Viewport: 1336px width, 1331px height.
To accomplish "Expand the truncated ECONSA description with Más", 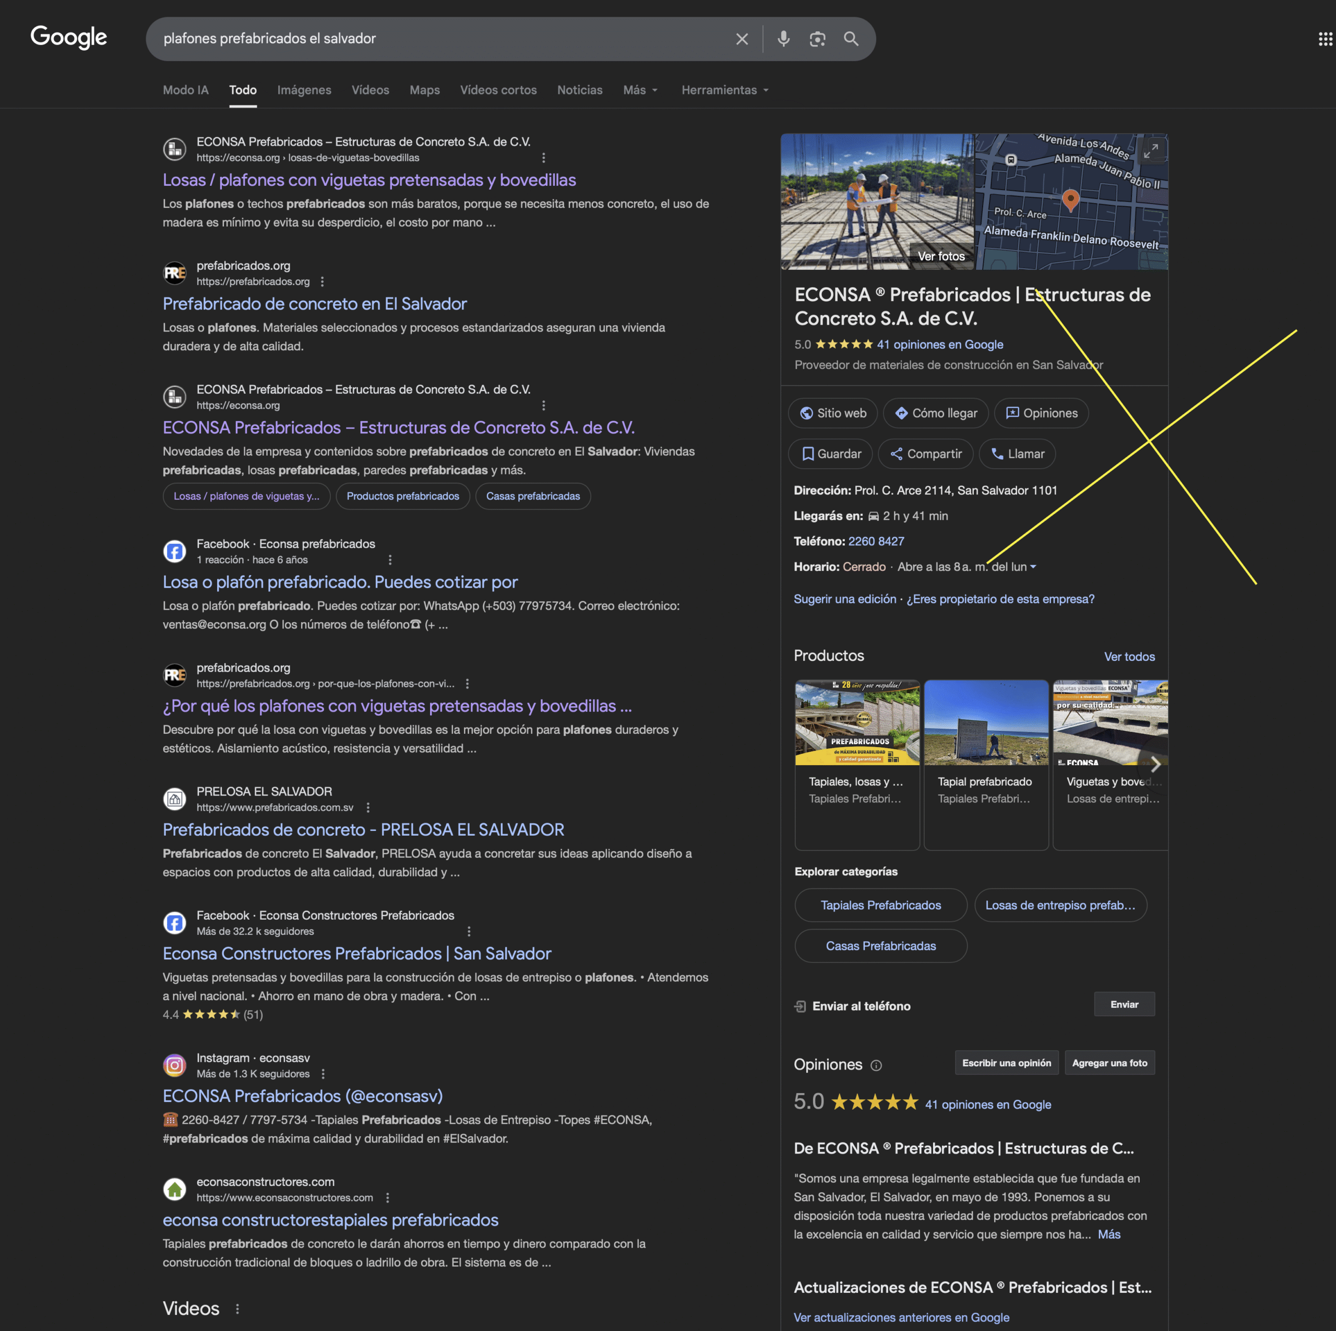I will coord(1109,1234).
